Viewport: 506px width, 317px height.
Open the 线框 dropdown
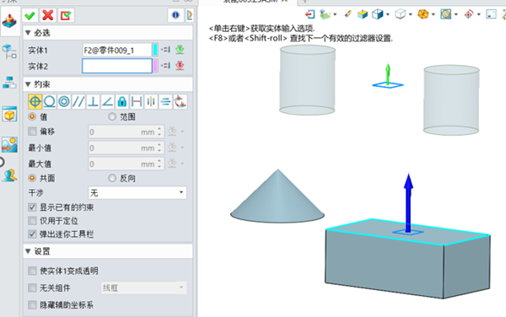click(x=143, y=287)
